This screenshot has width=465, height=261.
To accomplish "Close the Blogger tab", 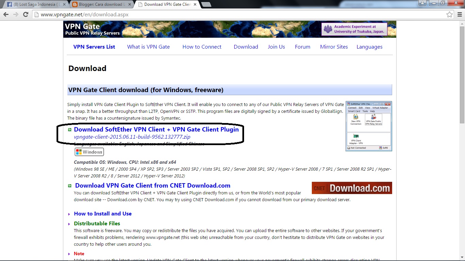I will [129, 4].
